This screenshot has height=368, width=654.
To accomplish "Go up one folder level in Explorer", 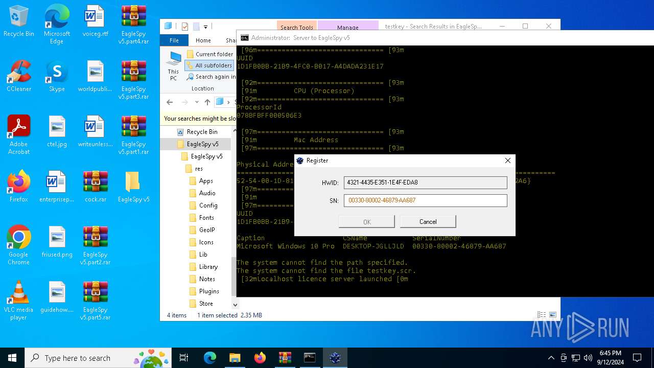I will click(207, 102).
